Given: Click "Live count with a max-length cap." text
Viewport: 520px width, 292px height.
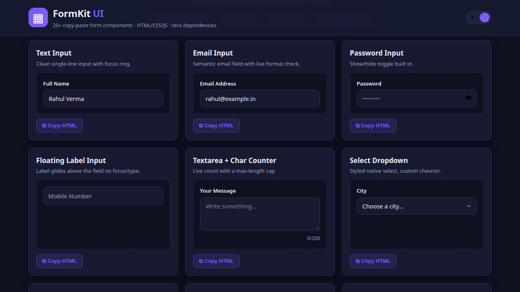Looking at the screenshot, I should [x=234, y=171].
